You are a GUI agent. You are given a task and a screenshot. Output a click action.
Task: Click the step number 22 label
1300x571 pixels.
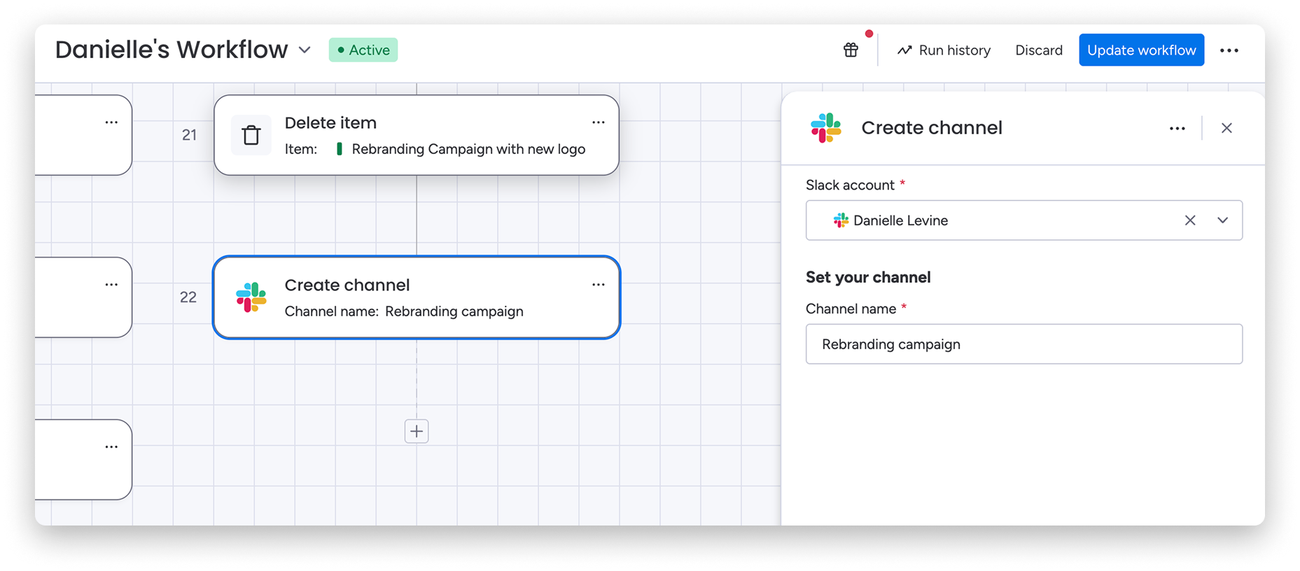click(x=188, y=297)
